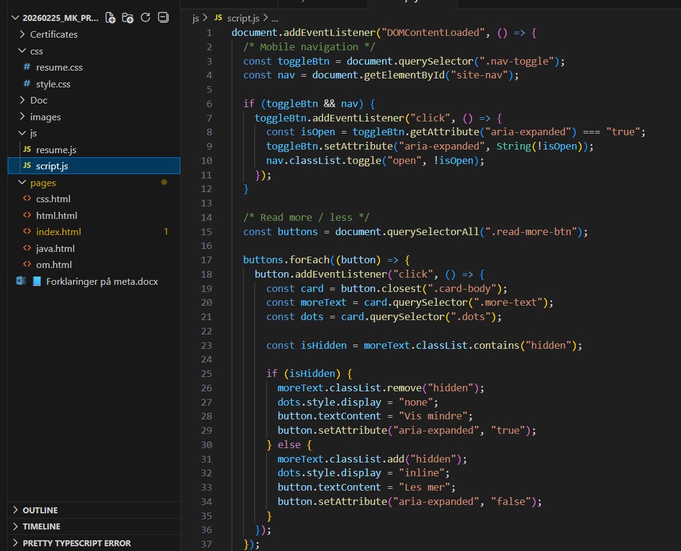
Task: Click the "inline" string on line 32
Action: pyautogui.click(x=421, y=473)
